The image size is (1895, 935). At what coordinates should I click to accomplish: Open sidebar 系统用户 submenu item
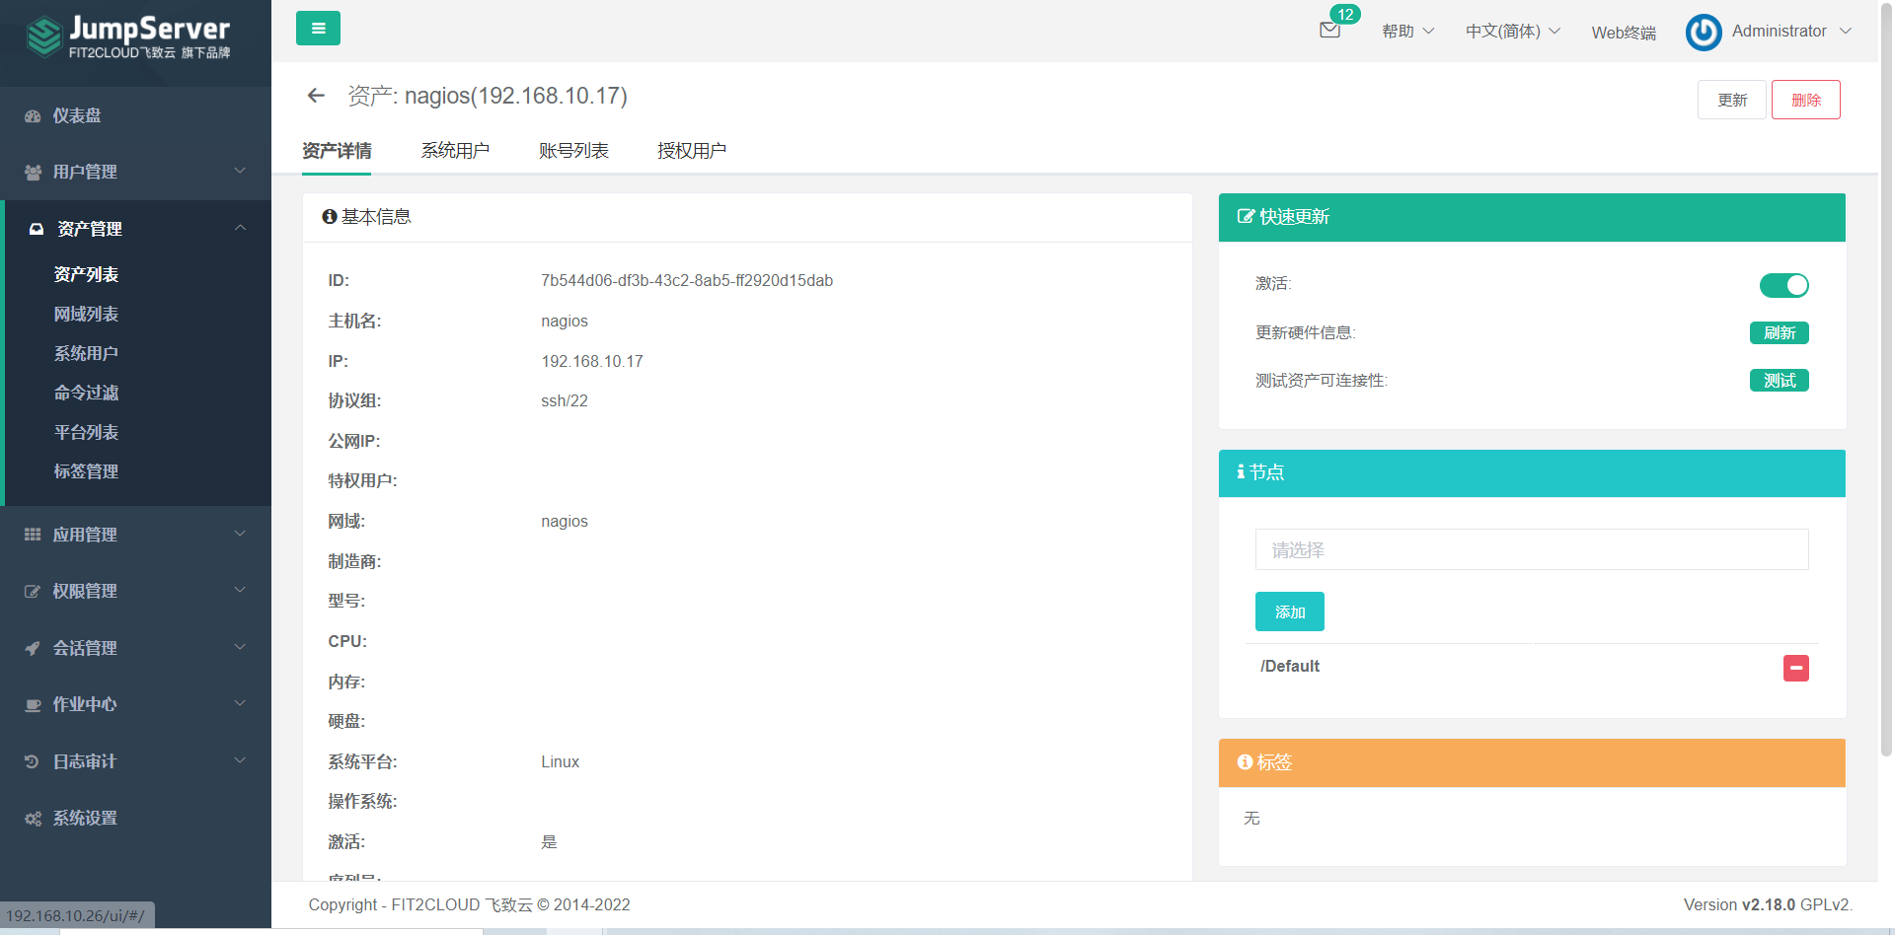coord(86,353)
